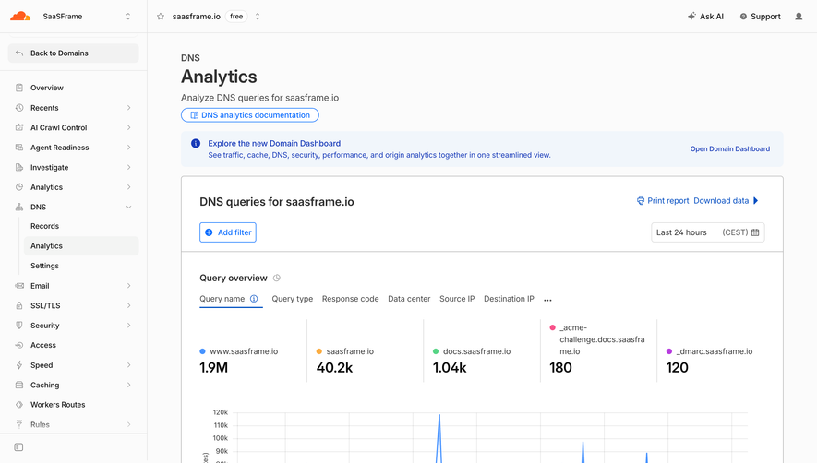Collapse the DNS section chevron
This screenshot has width=817, height=463.
(128, 207)
